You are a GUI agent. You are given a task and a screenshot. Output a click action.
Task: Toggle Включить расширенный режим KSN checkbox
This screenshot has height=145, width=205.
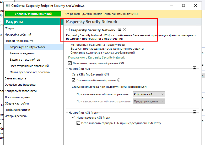click(x=70, y=63)
